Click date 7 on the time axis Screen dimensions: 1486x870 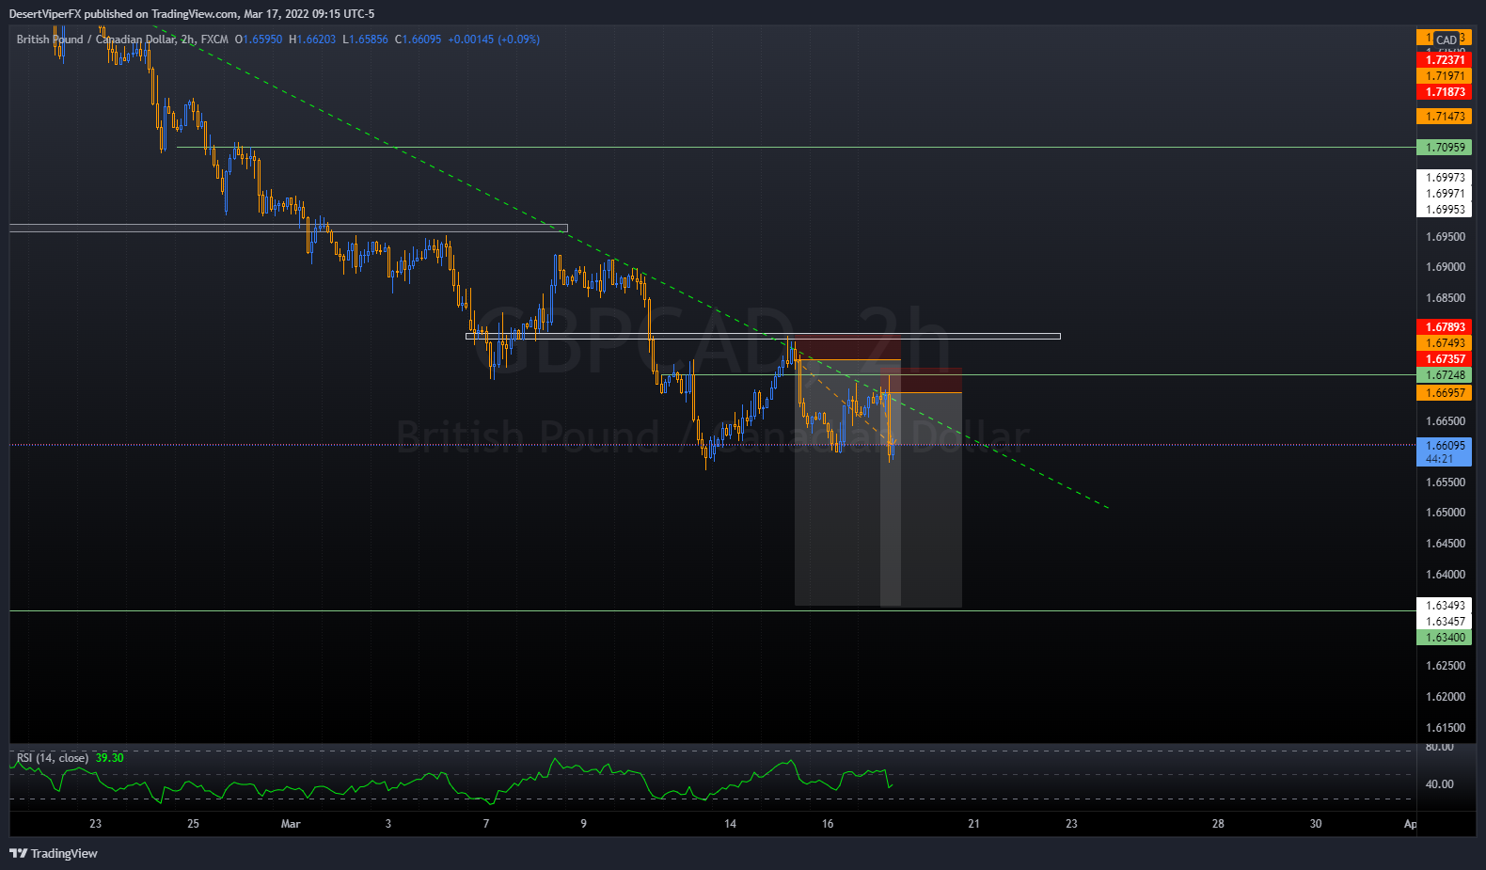click(x=486, y=824)
